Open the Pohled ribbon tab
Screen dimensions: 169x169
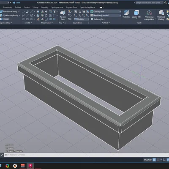point(18,7)
